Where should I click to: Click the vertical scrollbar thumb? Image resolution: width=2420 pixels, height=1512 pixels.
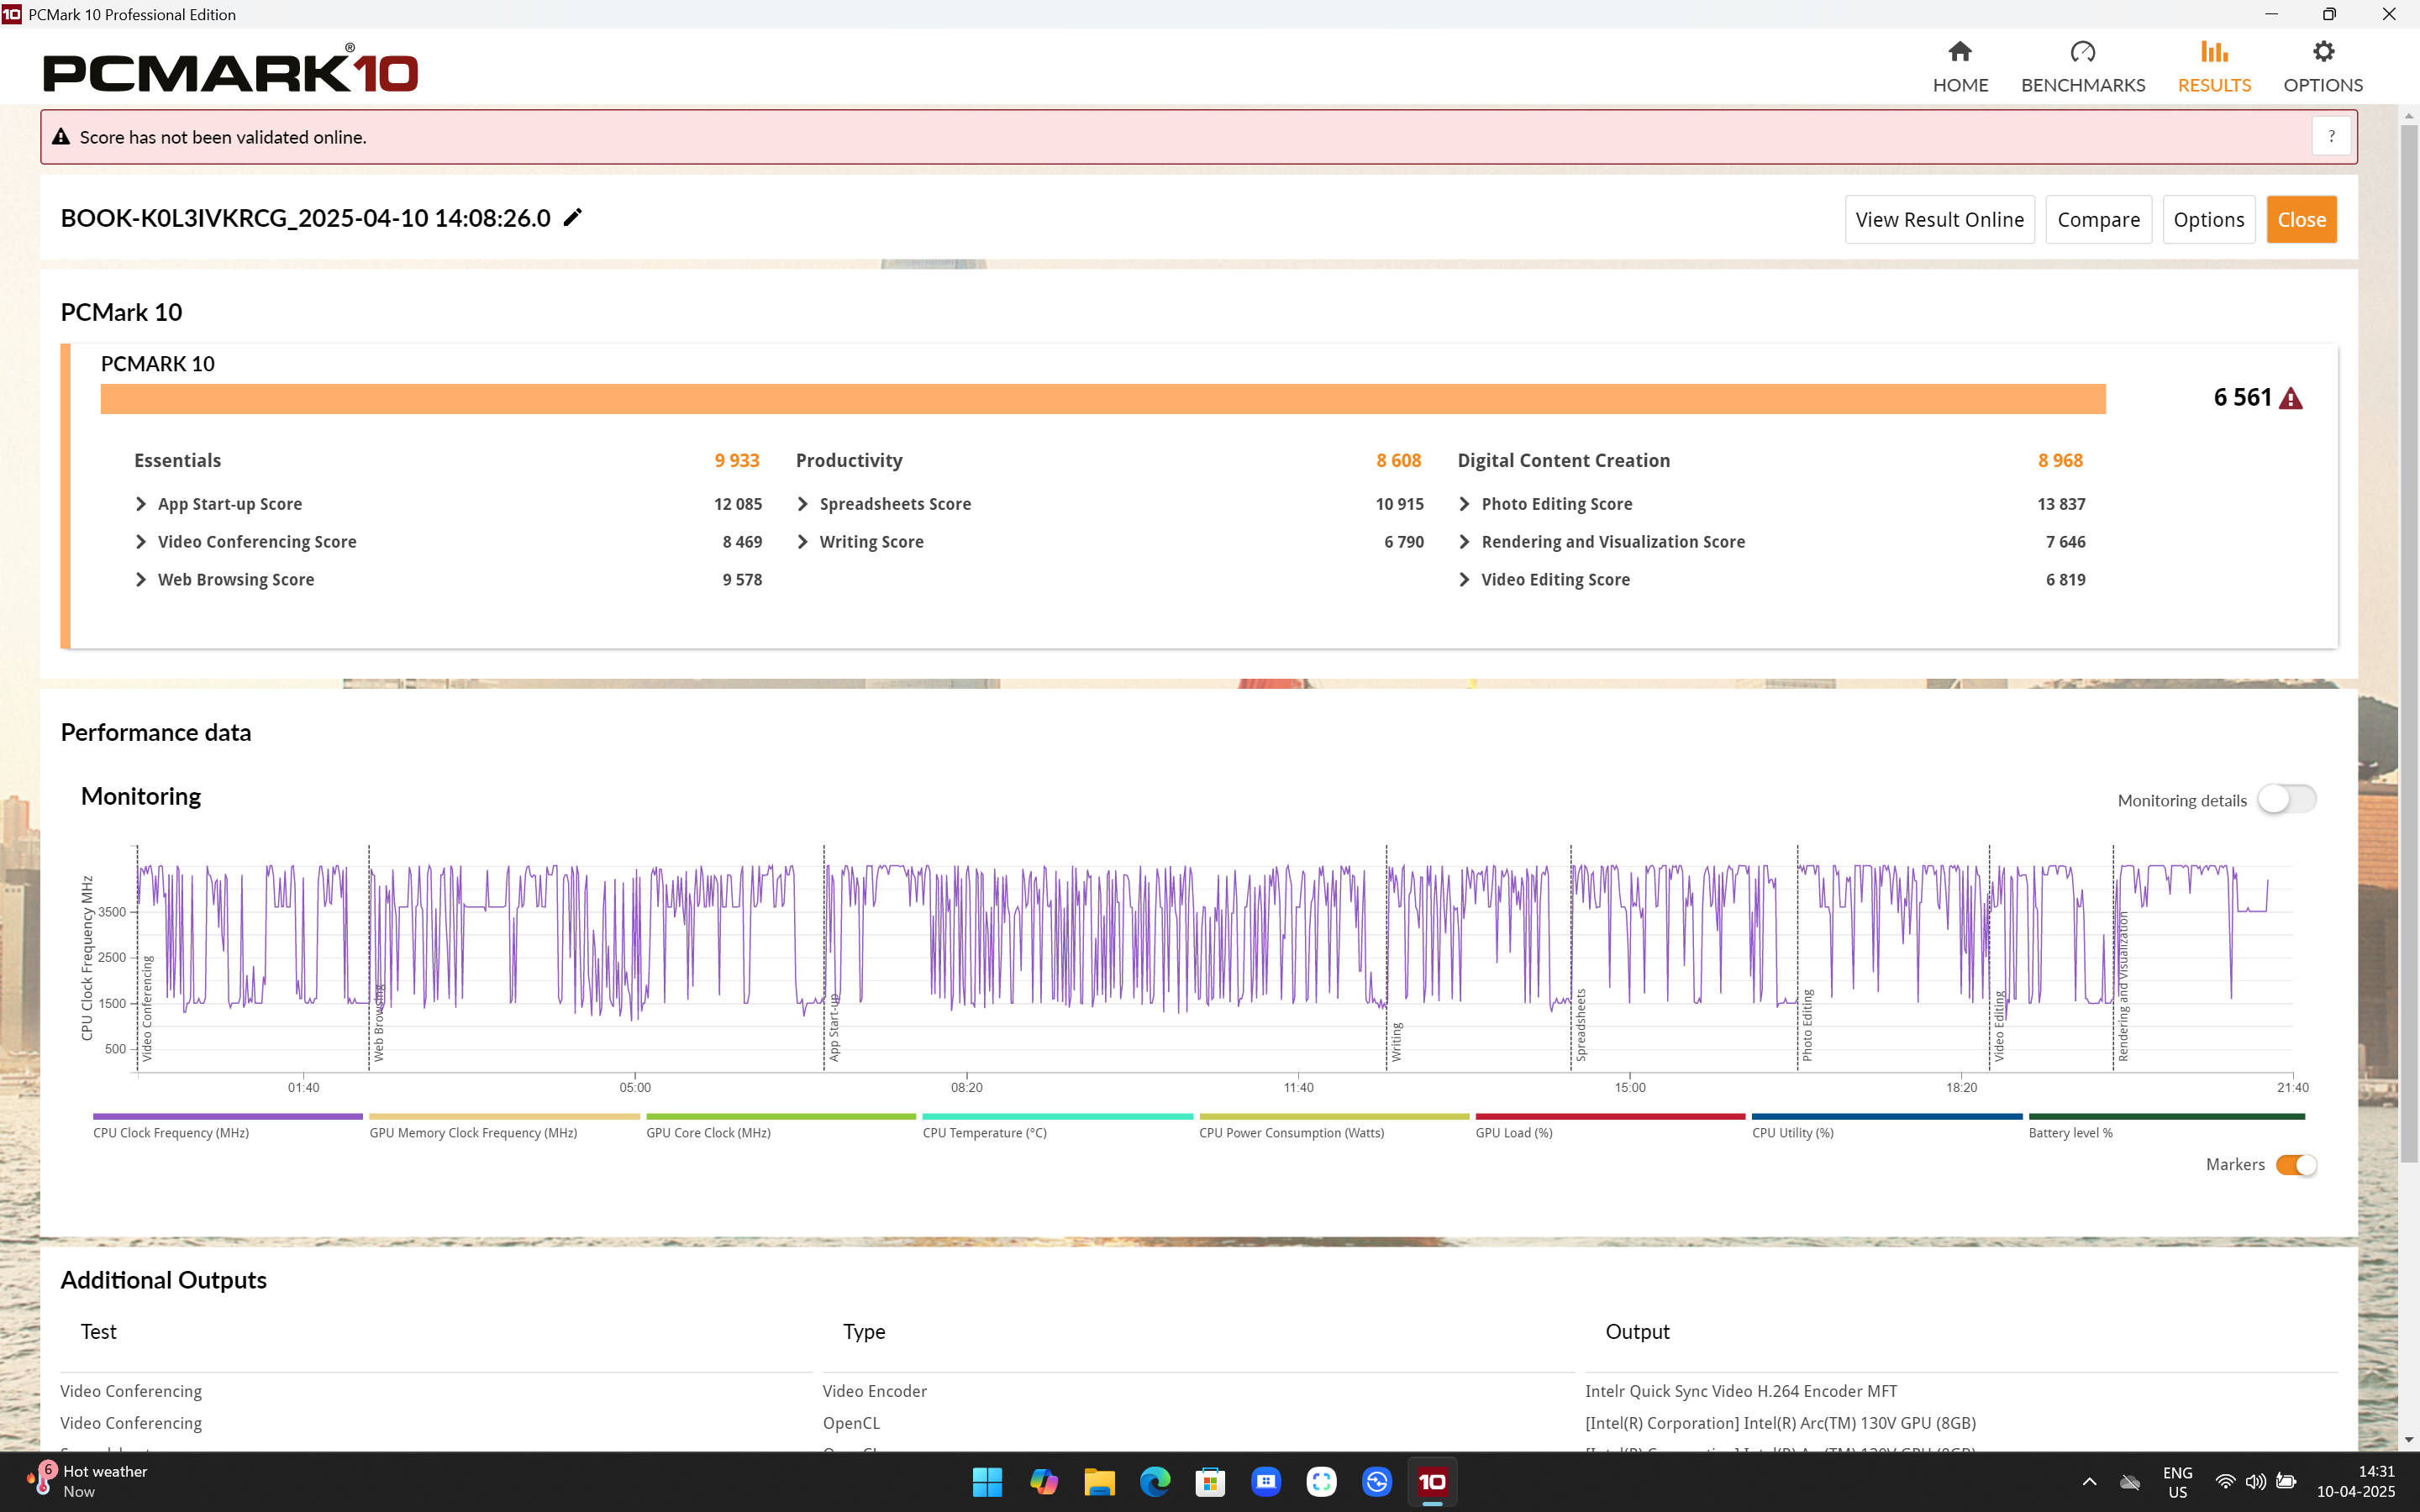pos(2408,642)
